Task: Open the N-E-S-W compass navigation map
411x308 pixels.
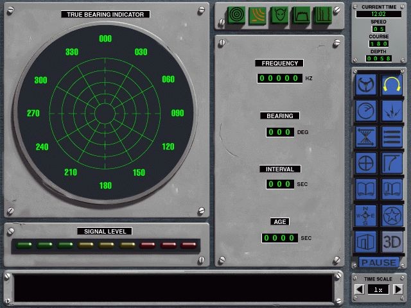Action: 365,216
